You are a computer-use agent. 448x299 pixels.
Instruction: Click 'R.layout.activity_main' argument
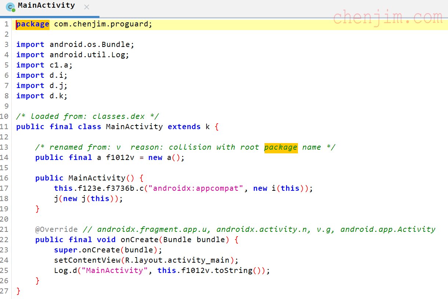click(x=177, y=260)
